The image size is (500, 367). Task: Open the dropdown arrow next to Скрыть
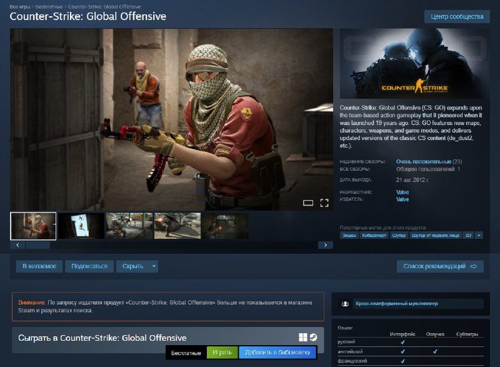(154, 266)
